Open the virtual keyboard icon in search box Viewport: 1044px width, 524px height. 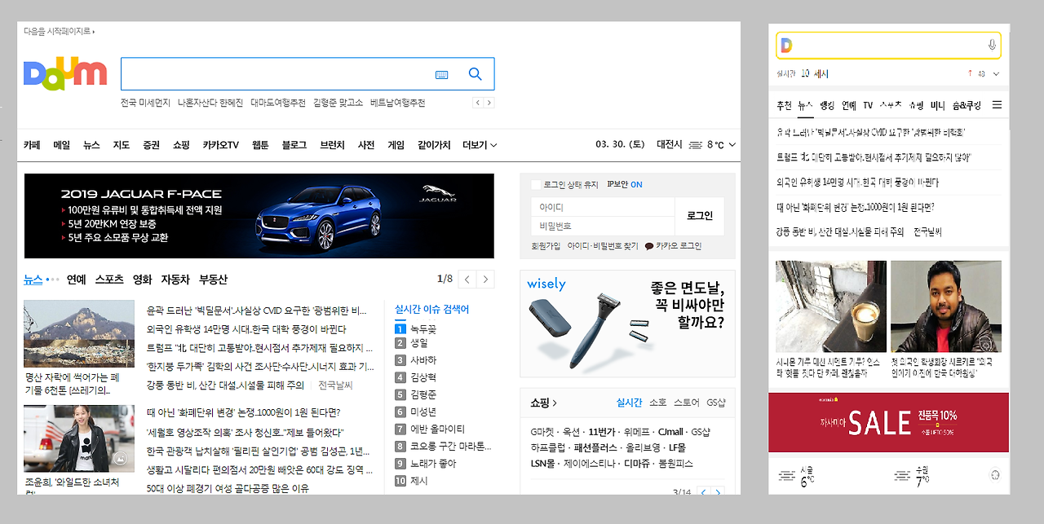tap(441, 74)
